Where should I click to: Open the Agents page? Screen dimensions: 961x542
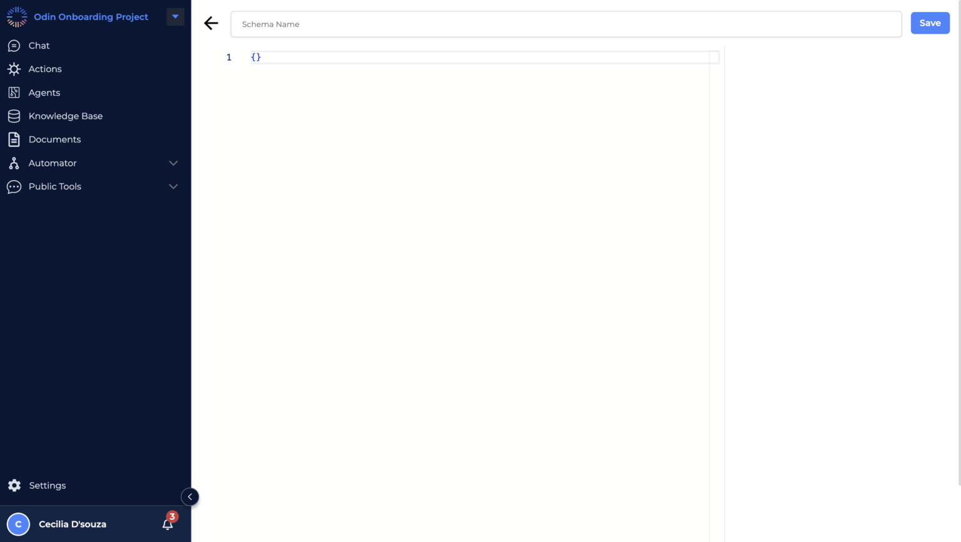pos(44,93)
